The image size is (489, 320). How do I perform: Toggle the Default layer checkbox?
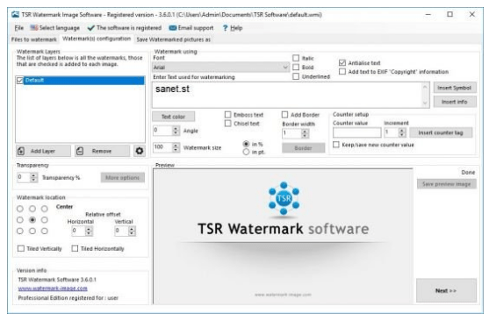(20, 81)
